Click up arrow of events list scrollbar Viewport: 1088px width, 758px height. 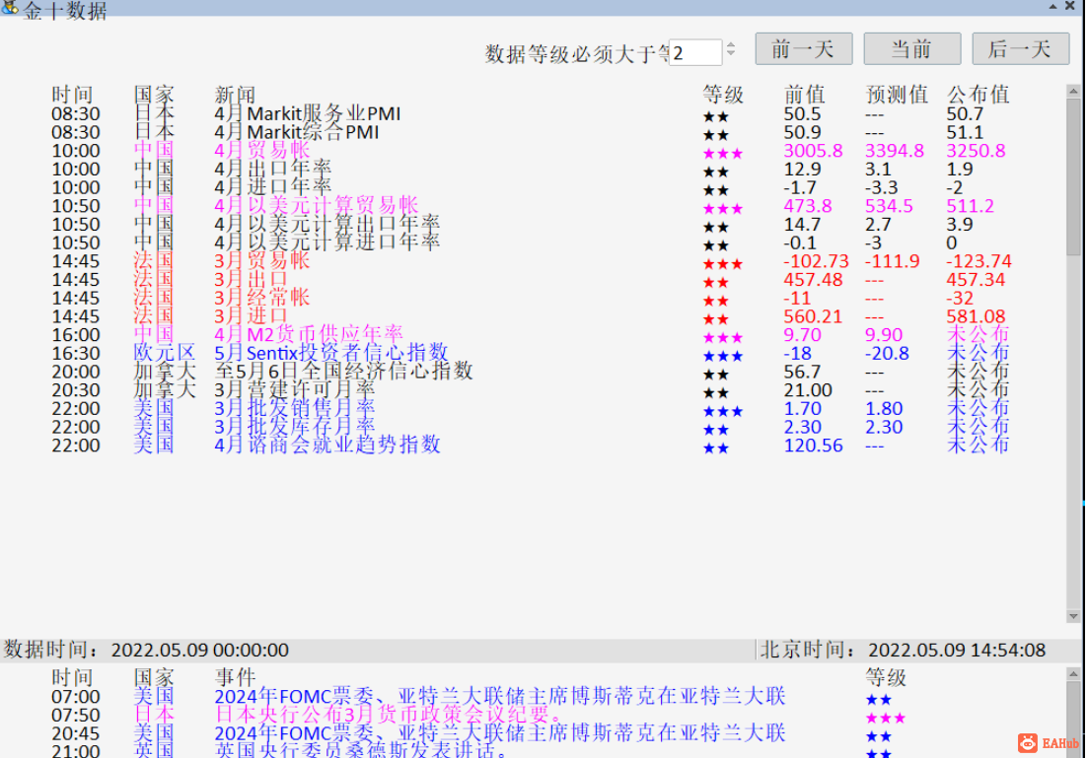pos(1073,673)
